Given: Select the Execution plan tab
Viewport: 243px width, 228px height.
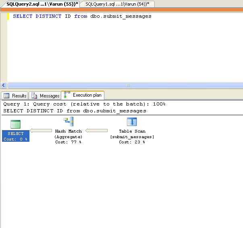Looking at the screenshot, I should click(x=83, y=95).
